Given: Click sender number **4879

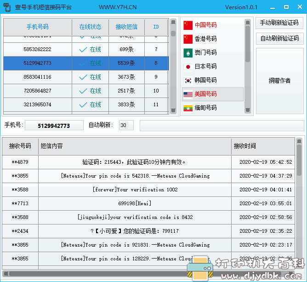Looking at the screenshot, I should [20, 162].
